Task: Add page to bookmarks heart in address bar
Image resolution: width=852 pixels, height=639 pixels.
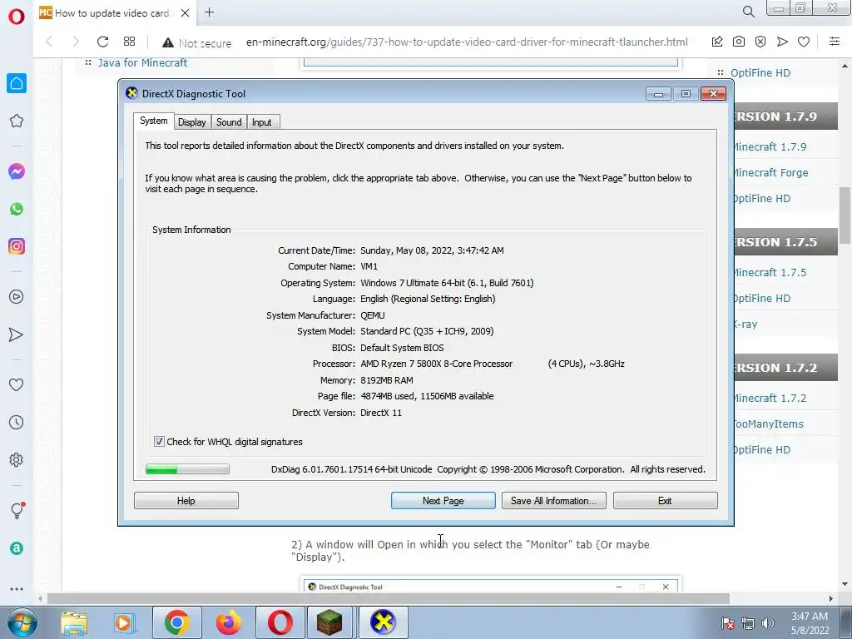Action: 804,42
